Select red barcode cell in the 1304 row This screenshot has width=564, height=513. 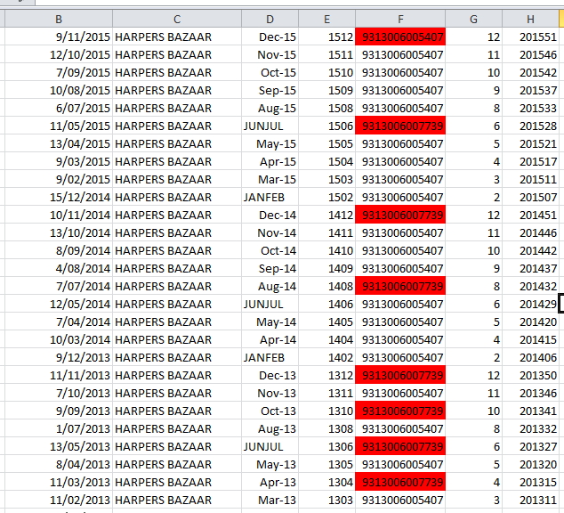[x=400, y=482]
